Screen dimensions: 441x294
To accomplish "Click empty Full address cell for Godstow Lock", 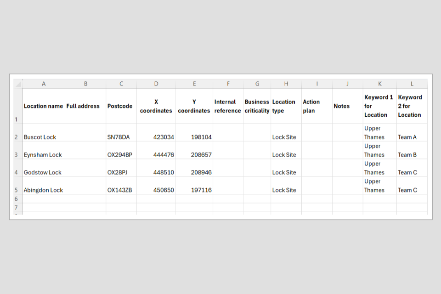I will point(85,172).
